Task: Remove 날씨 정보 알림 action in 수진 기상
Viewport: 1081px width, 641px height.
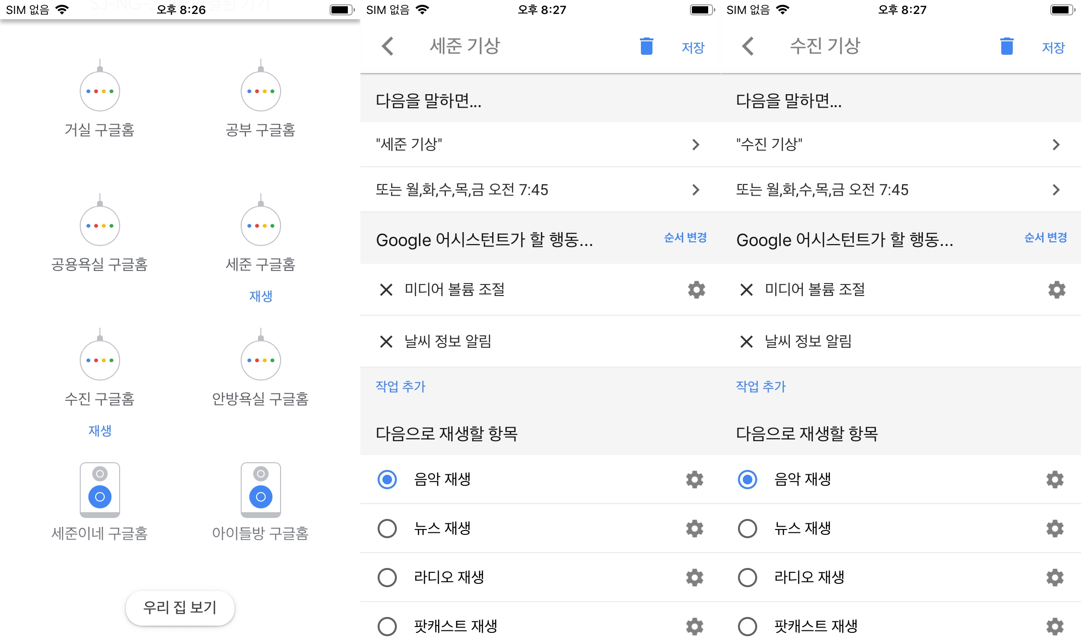Action: click(746, 342)
